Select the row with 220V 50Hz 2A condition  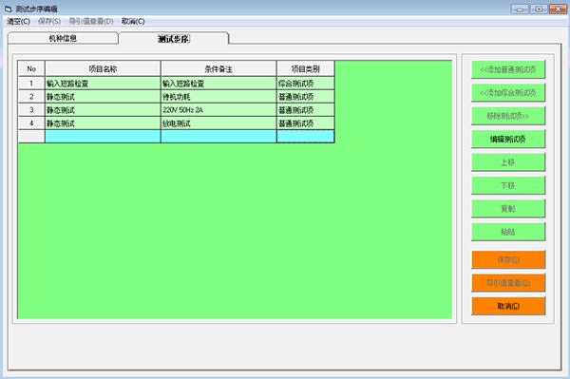tap(176, 110)
